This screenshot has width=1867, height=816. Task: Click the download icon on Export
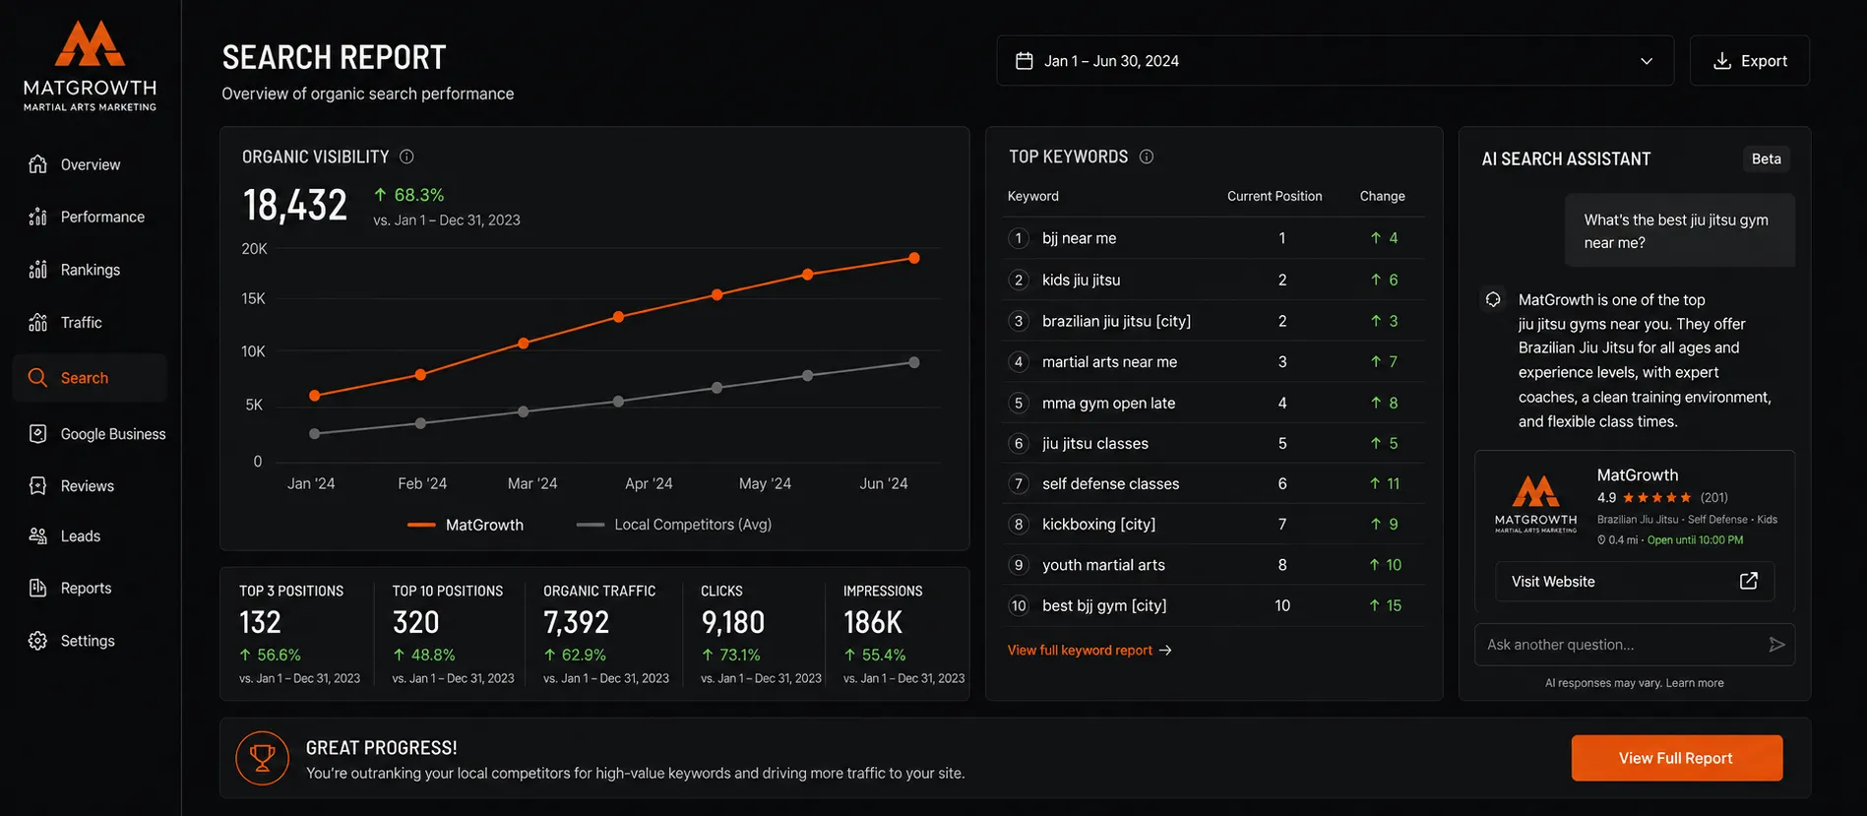tap(1721, 61)
